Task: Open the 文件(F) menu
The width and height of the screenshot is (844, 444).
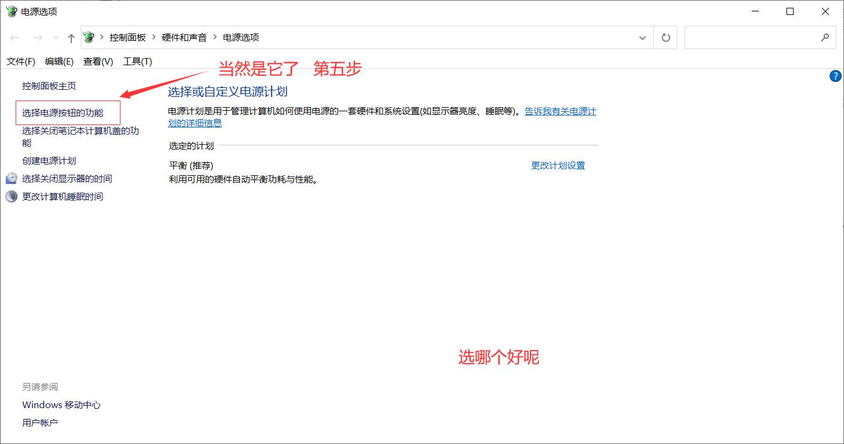Action: [x=20, y=61]
